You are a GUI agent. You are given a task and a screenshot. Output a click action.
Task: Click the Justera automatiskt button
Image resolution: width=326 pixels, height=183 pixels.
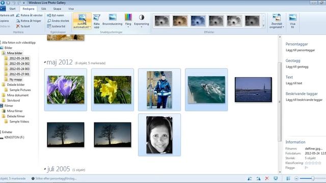point(82,21)
